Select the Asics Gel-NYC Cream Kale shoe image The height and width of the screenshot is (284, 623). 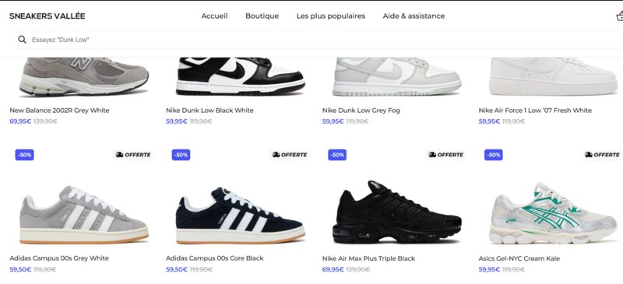pos(553,213)
